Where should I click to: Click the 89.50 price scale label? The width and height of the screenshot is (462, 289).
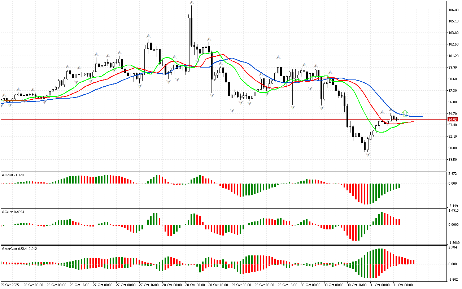[x=452, y=159]
